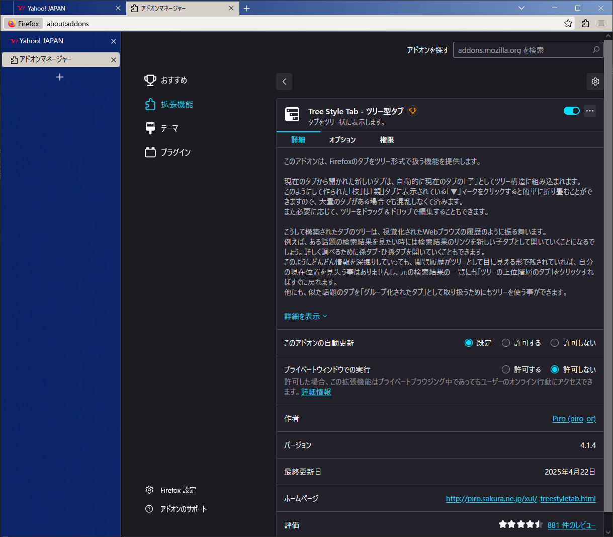The height and width of the screenshot is (537, 613).
Task: Open the more options ellipsis for Tree Style Tab
Action: click(x=590, y=111)
